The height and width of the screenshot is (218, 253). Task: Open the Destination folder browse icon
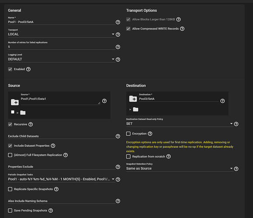click(133, 99)
